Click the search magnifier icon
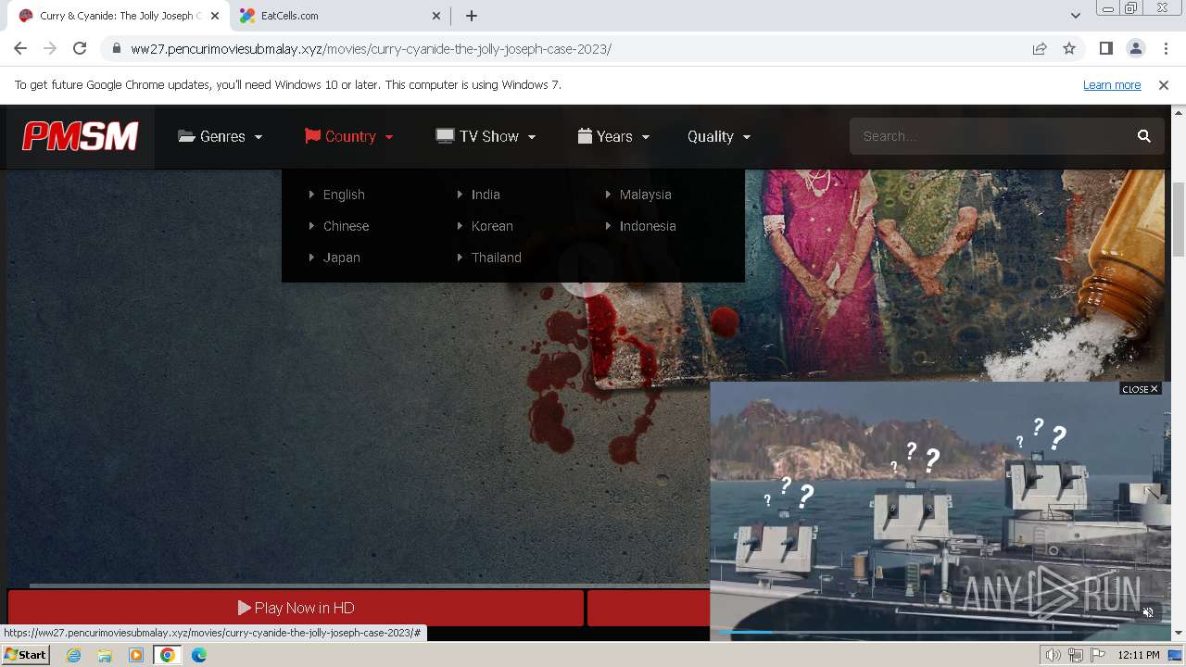Viewport: 1186px width, 667px height. click(1144, 136)
